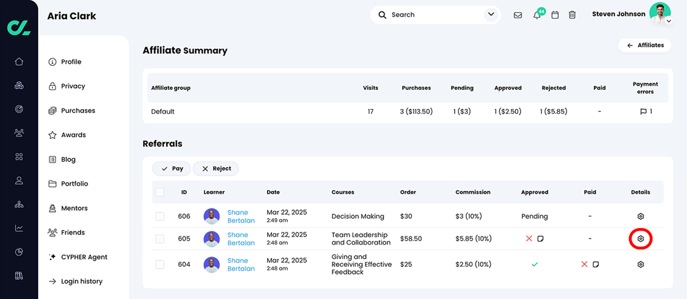Viewport: 687px width, 299px height.
Task: View rejection note icon on referral 605
Action: [541, 239]
